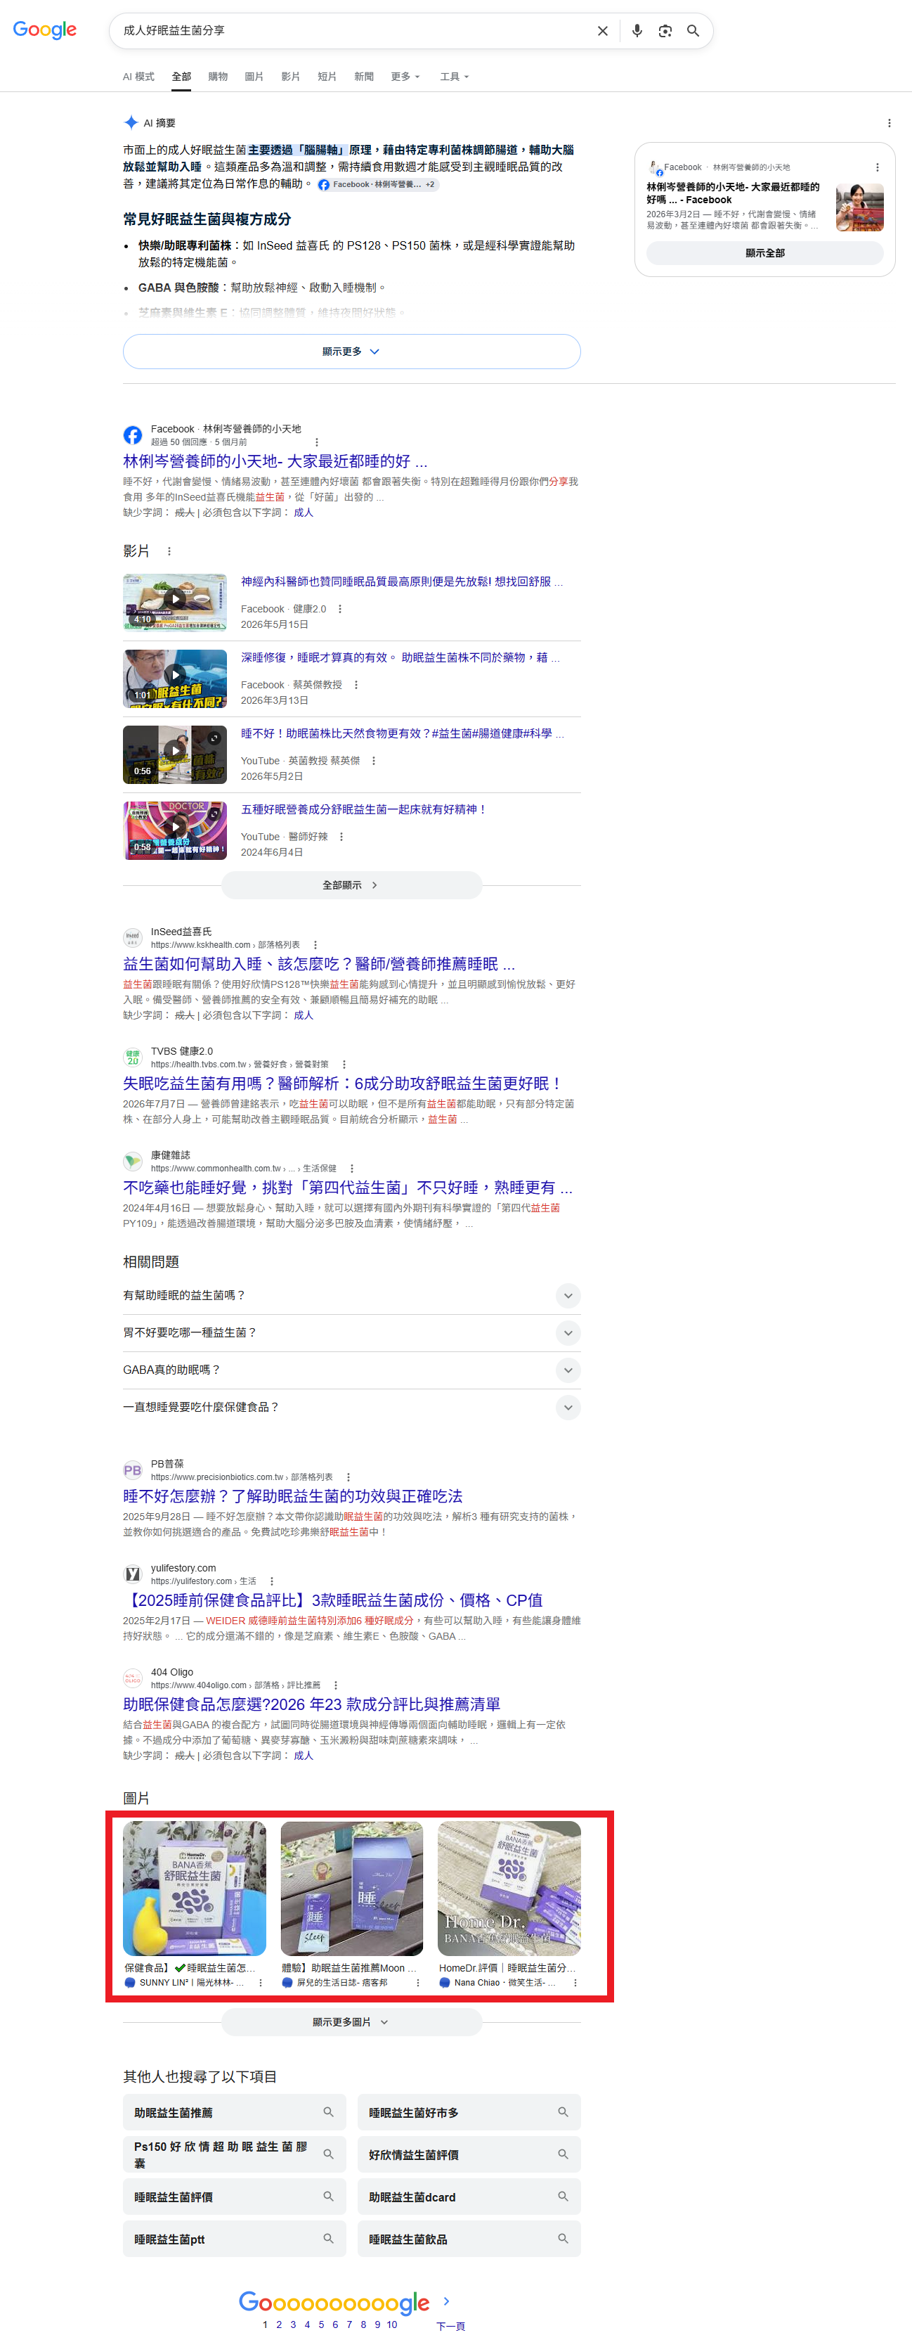Expand question GABA真的助眠嗎？
The width and height of the screenshot is (912, 2347).
(x=351, y=1370)
